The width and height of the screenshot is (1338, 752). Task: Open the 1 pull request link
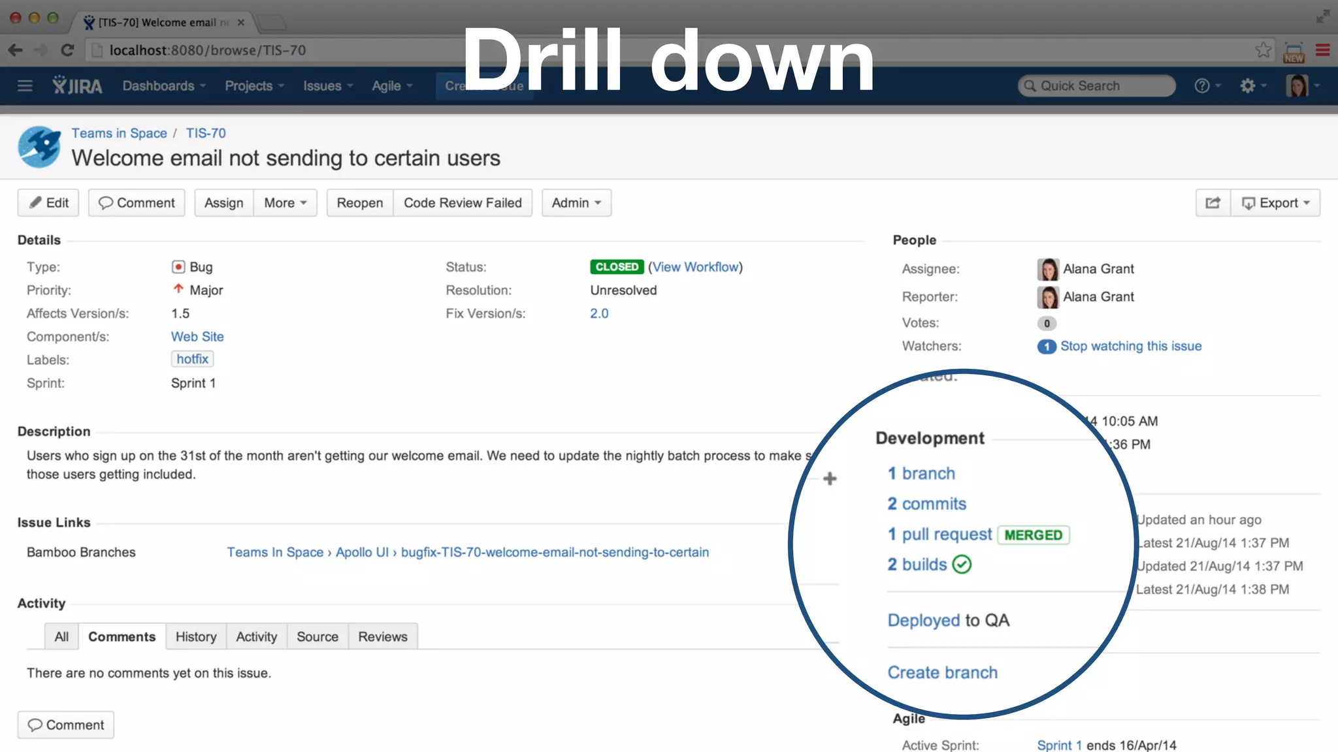coord(939,534)
